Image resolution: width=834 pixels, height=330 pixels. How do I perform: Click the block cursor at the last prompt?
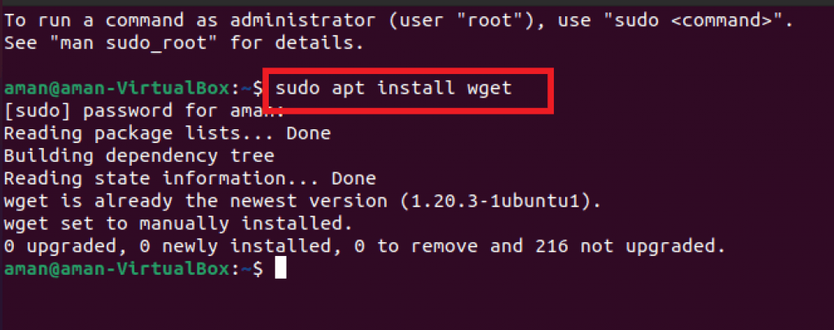(281, 269)
